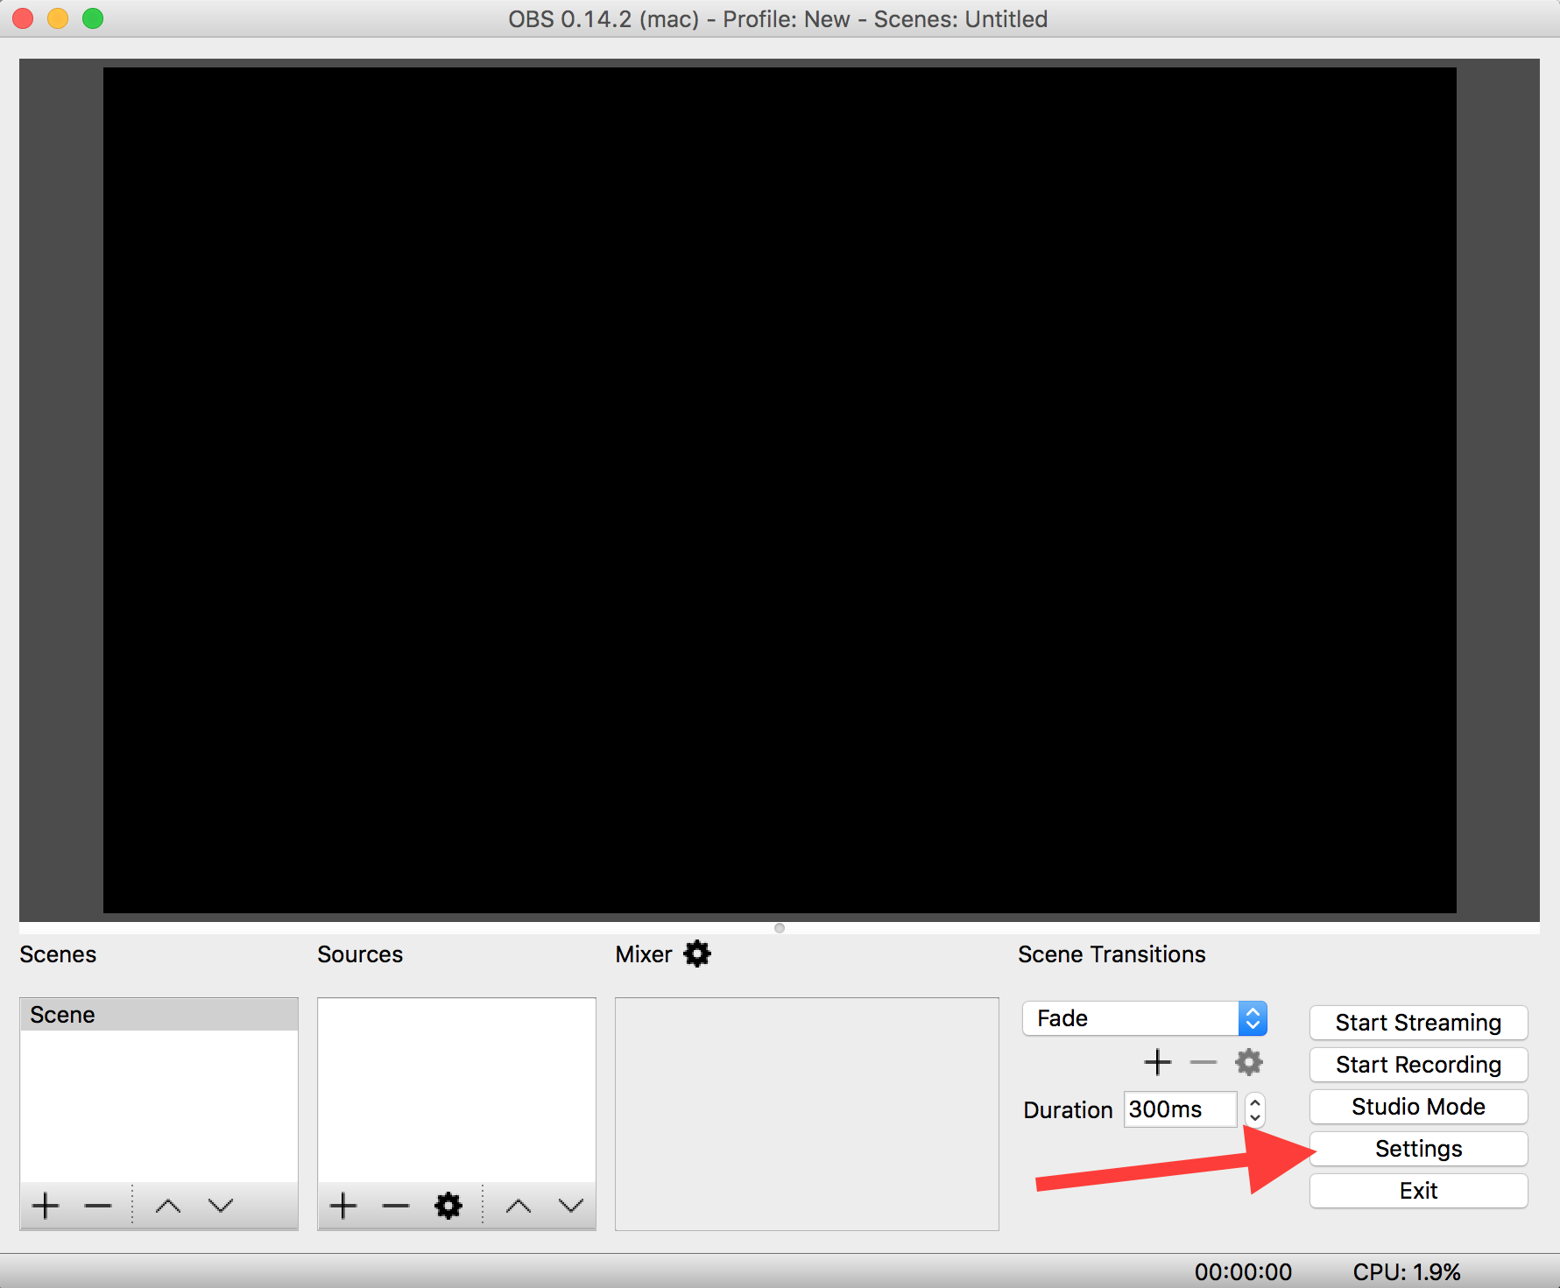This screenshot has height=1288, width=1560.
Task: Move scene down in Scenes list
Action: pos(221,1206)
